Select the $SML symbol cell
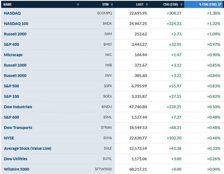 click(108, 117)
